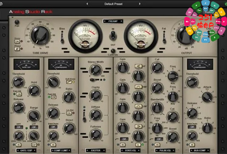Click the Ratio knob in Comp/Limit
Viewport: 227px width, 154px height.
pyautogui.click(x=69, y=97)
